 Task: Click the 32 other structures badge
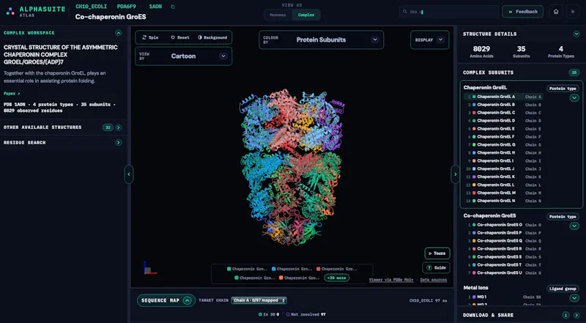(108, 127)
